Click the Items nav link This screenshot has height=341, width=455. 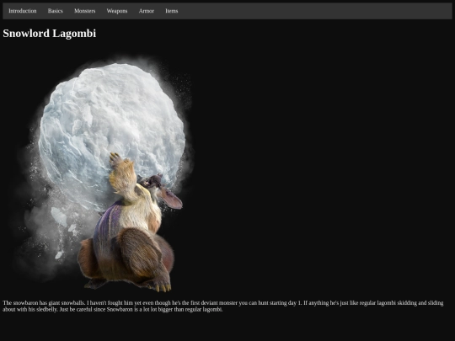pyautogui.click(x=172, y=11)
